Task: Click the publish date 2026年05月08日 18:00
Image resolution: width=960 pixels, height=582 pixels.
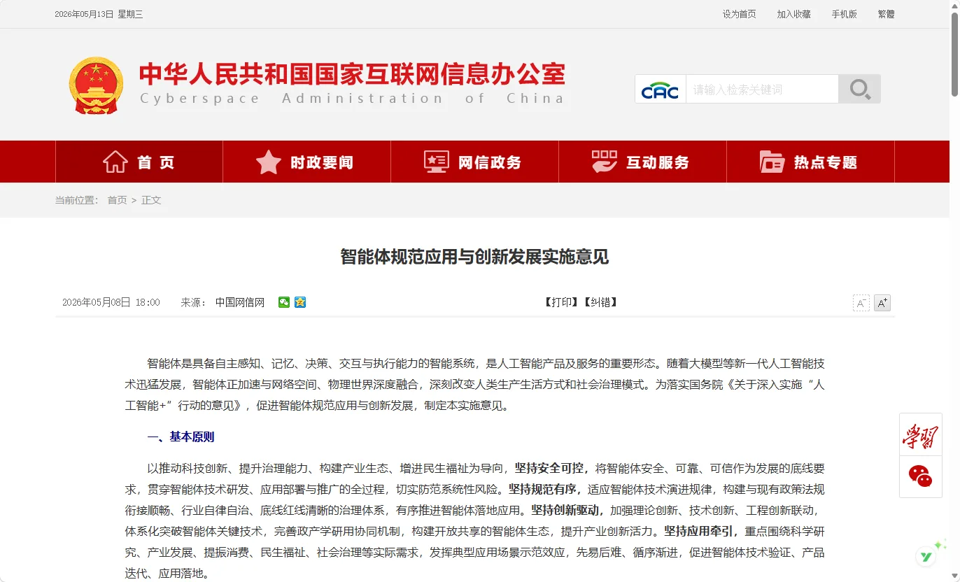Action: click(x=111, y=302)
